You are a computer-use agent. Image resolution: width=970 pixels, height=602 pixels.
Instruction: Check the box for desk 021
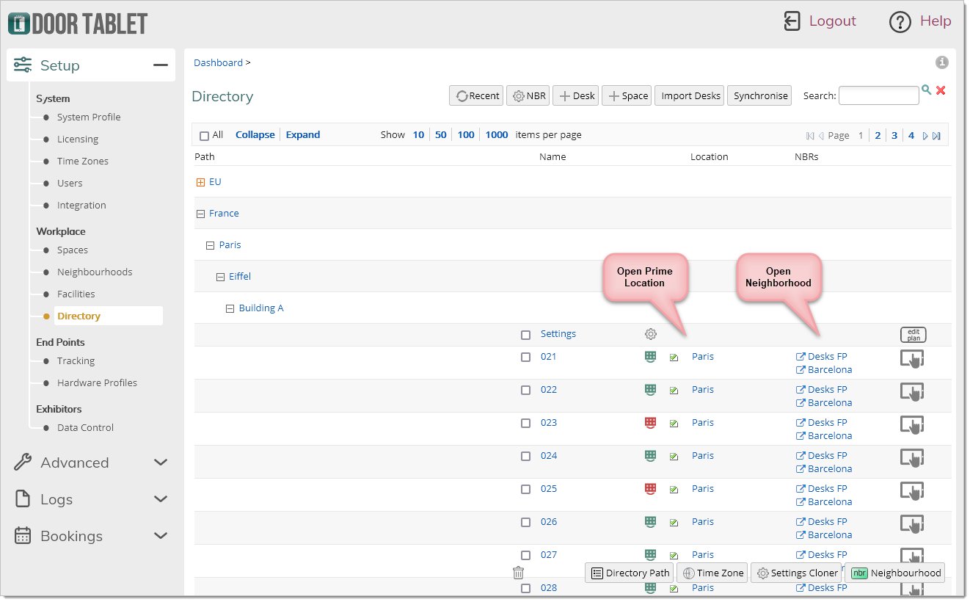[525, 358]
